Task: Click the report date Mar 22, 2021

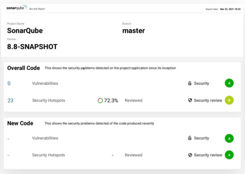Action: click(230, 9)
